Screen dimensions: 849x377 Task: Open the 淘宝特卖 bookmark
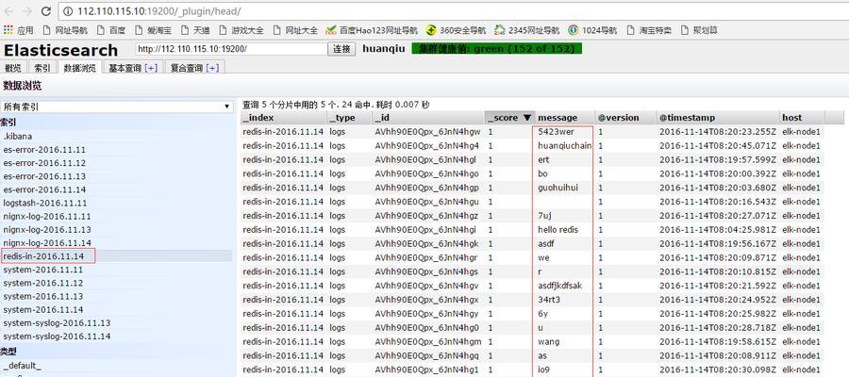pos(649,30)
